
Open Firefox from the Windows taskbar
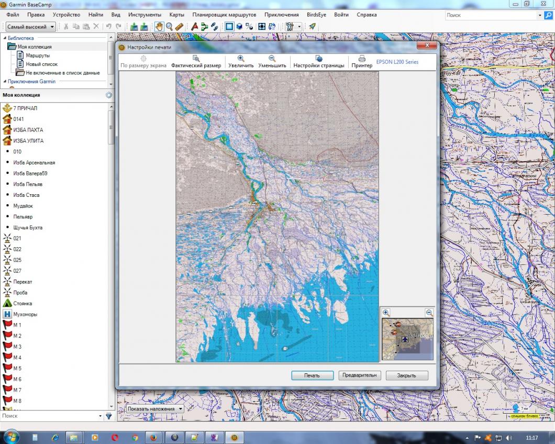click(x=154, y=437)
